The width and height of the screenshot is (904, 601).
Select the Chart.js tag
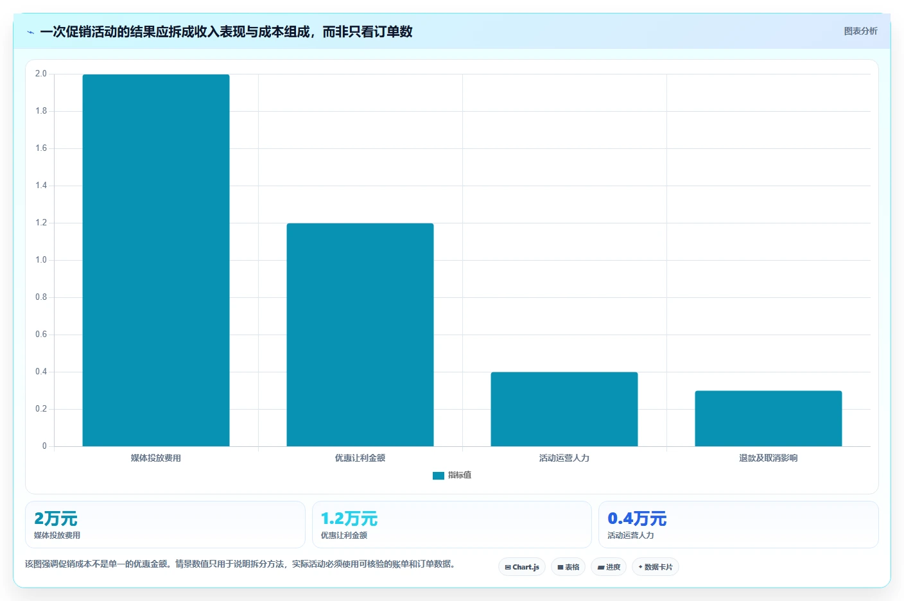pyautogui.click(x=522, y=567)
